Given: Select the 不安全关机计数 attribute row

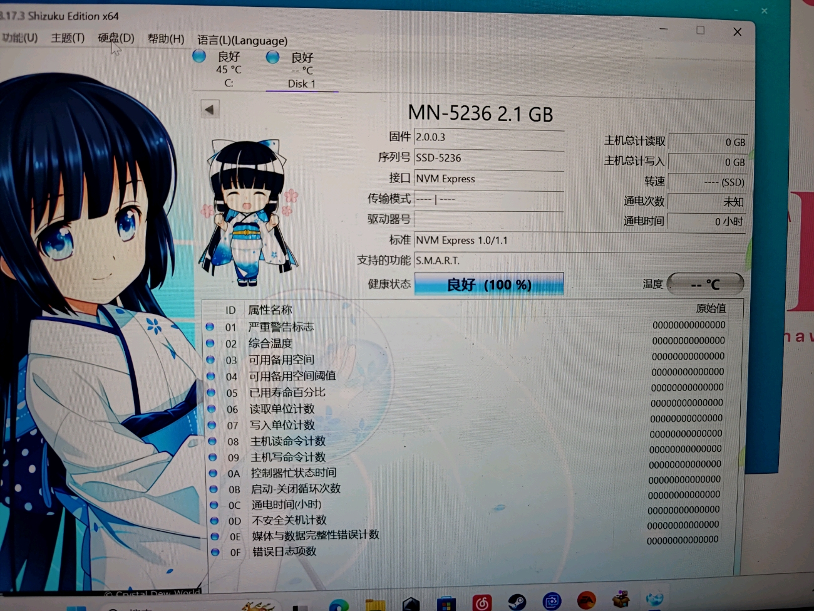Looking at the screenshot, I should coord(466,516).
